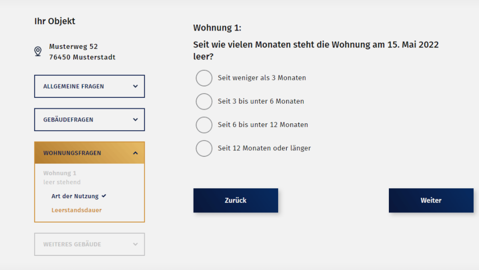Click chevron icon in Allgemeine Fragen box

pos(135,86)
